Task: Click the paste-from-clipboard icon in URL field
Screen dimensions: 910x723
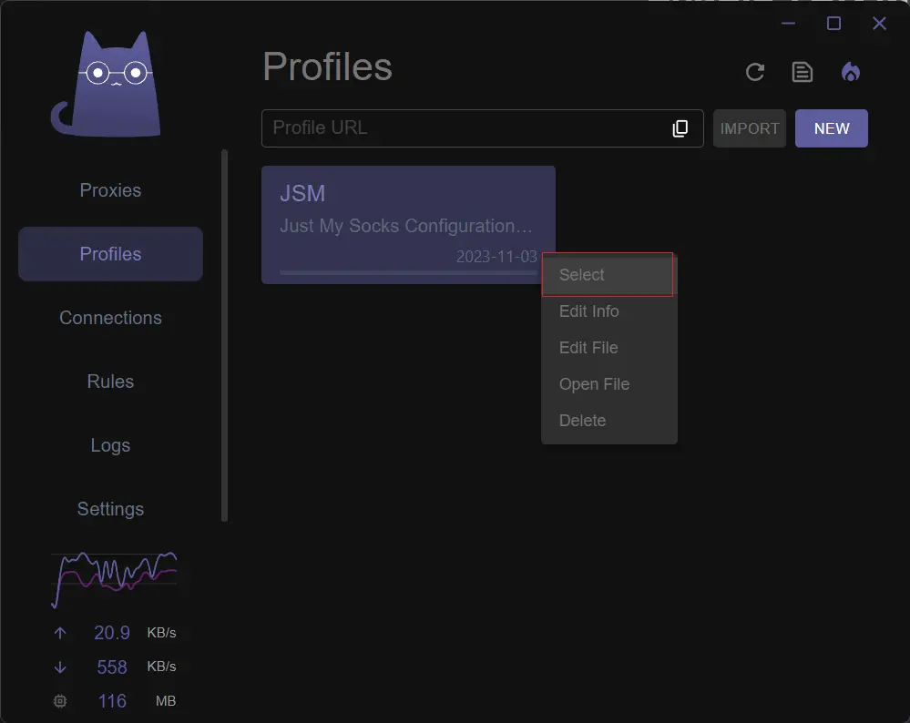Action: (680, 128)
